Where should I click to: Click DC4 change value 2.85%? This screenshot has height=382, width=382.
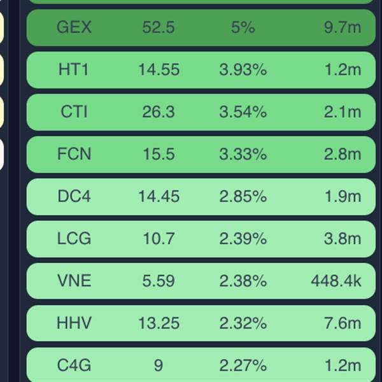[243, 196]
